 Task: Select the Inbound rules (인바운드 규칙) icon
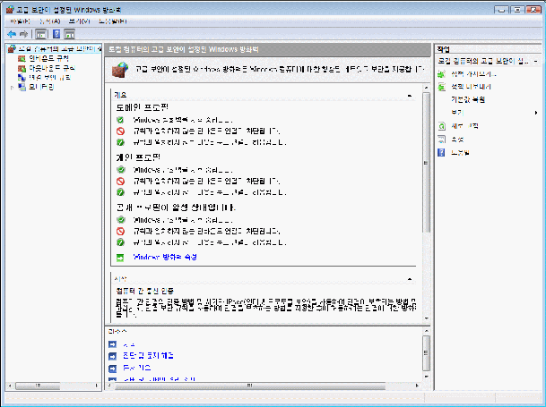pos(22,58)
